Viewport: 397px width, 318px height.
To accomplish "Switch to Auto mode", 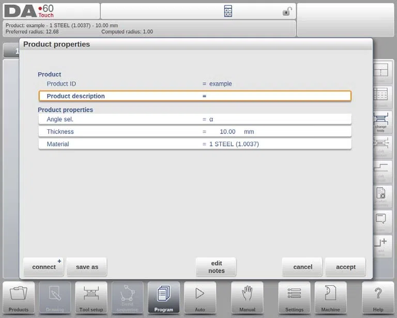I will coord(200,298).
